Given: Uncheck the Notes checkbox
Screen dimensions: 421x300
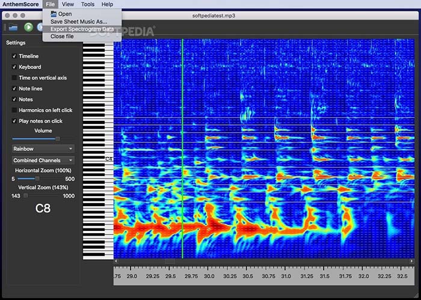Looking at the screenshot, I should point(14,99).
